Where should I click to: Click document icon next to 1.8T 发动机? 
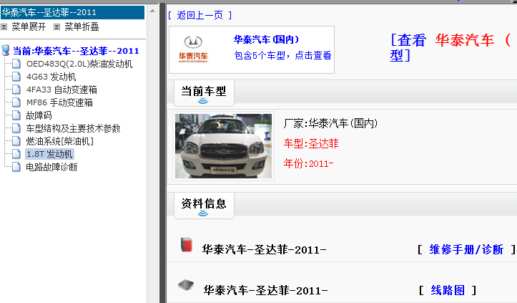16,153
